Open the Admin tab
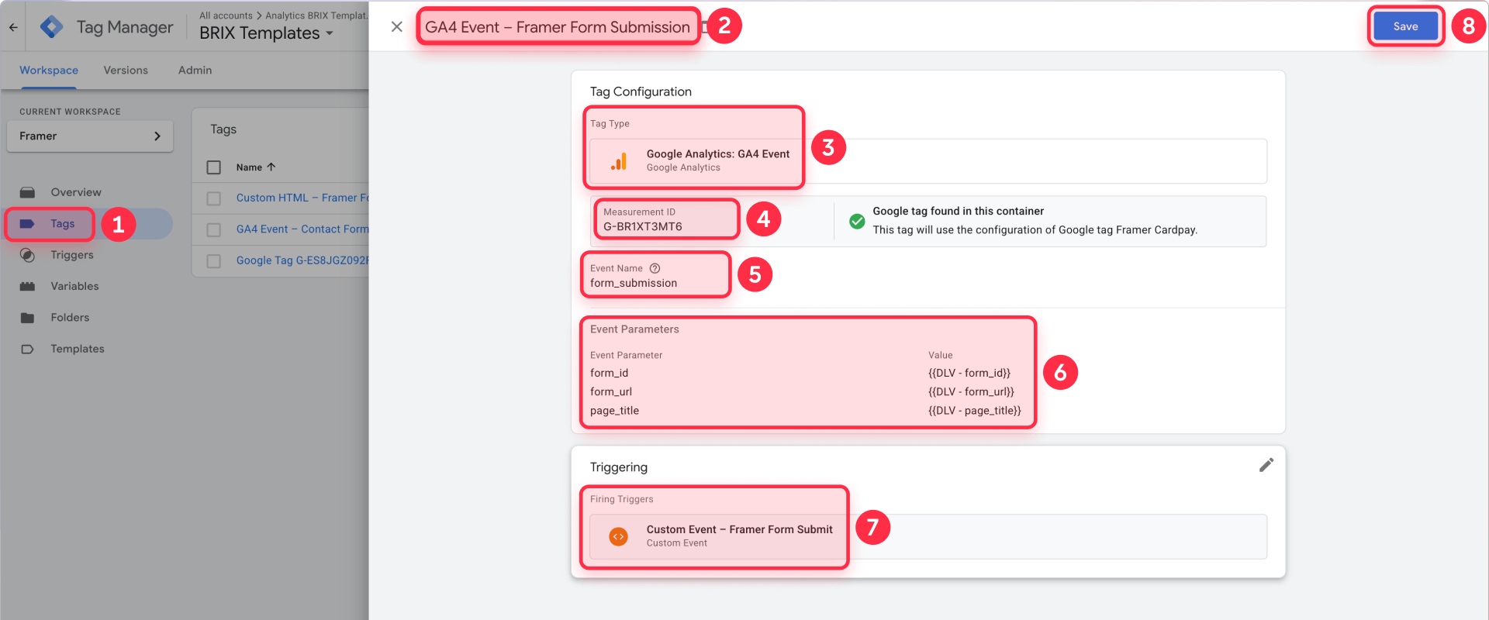Viewport: 1489px width, 620px height. (195, 70)
